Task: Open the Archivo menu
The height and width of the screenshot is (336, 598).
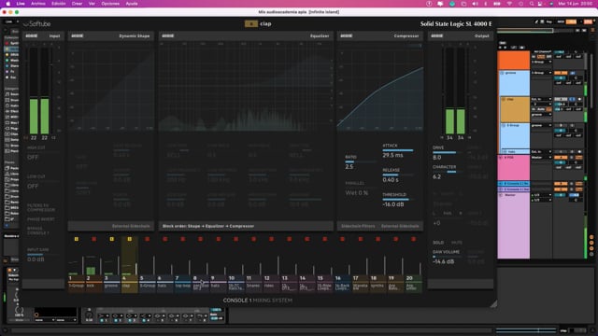Action: [37, 4]
